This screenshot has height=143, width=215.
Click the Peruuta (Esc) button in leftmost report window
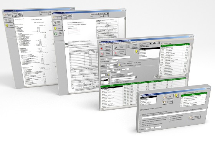coord(8,15)
